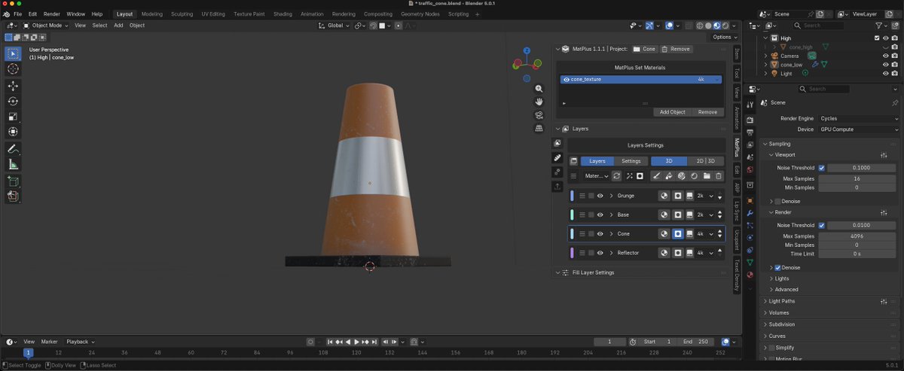Viewport: 904px width, 371px height.
Task: Select the Select Box tool
Action: (13, 53)
